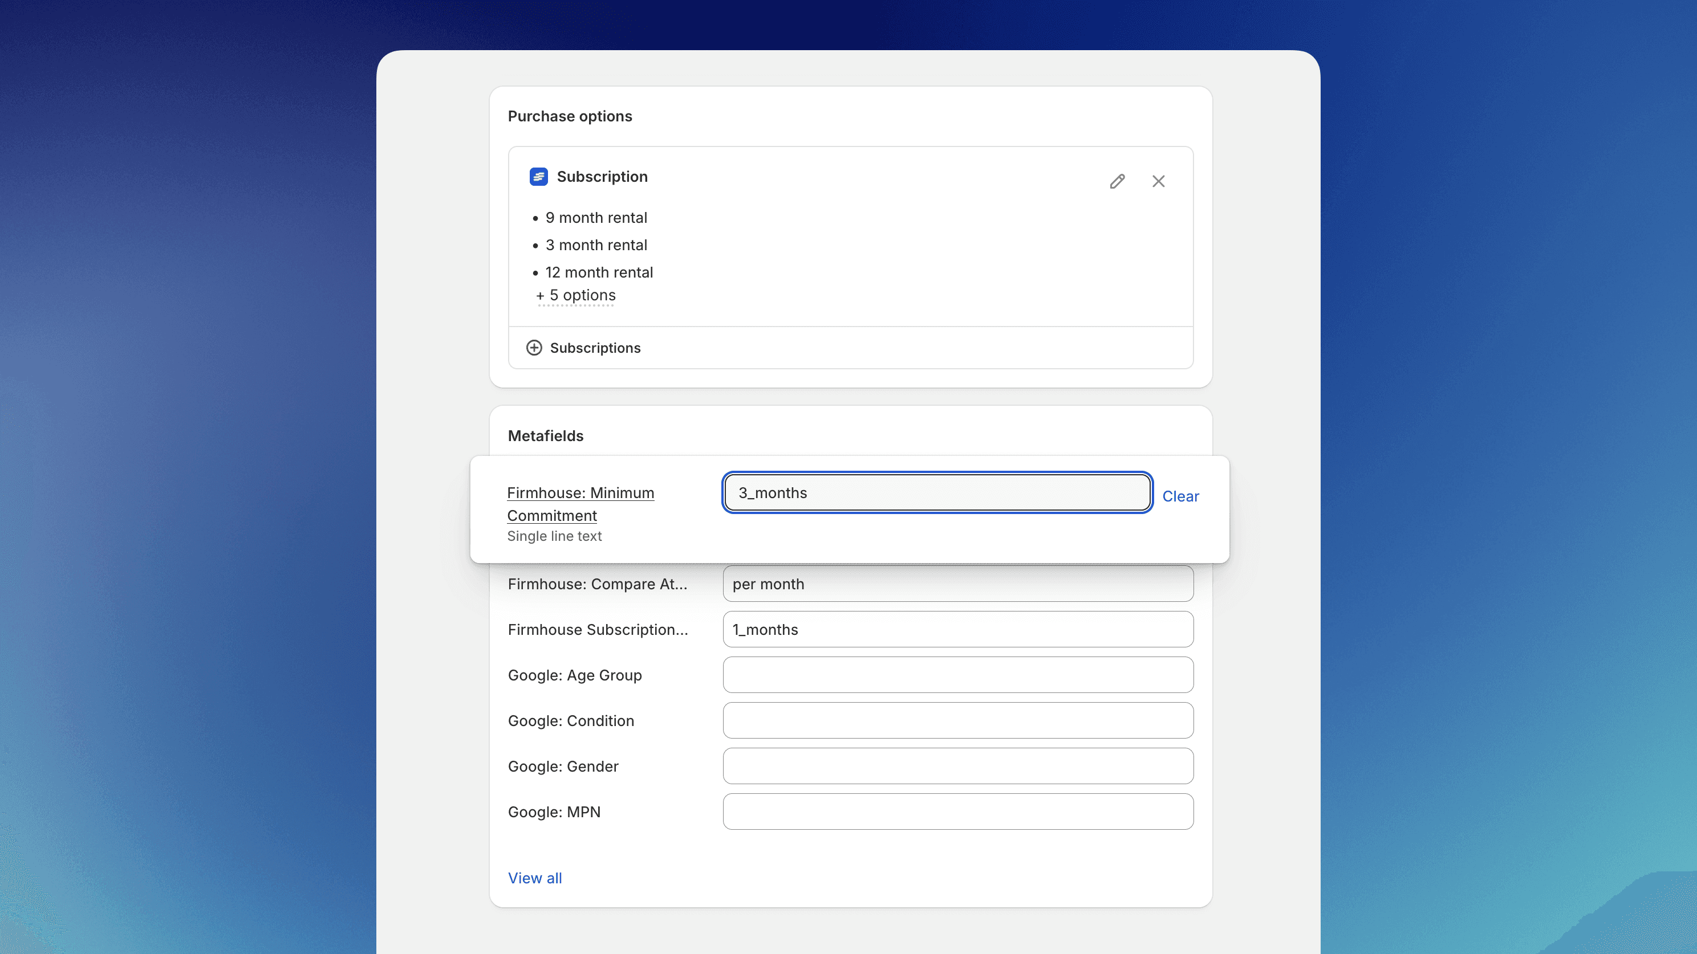Click the Subscriptions add button
Image resolution: width=1697 pixels, height=954 pixels.
pyautogui.click(x=595, y=348)
